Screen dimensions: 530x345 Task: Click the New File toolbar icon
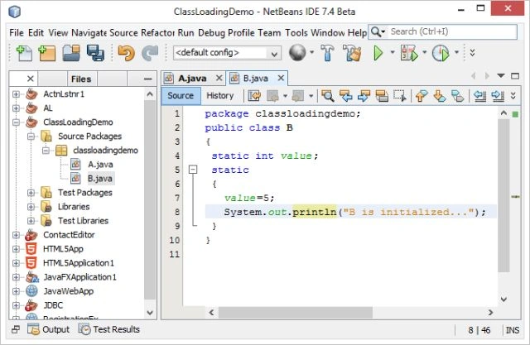pyautogui.click(x=24, y=53)
